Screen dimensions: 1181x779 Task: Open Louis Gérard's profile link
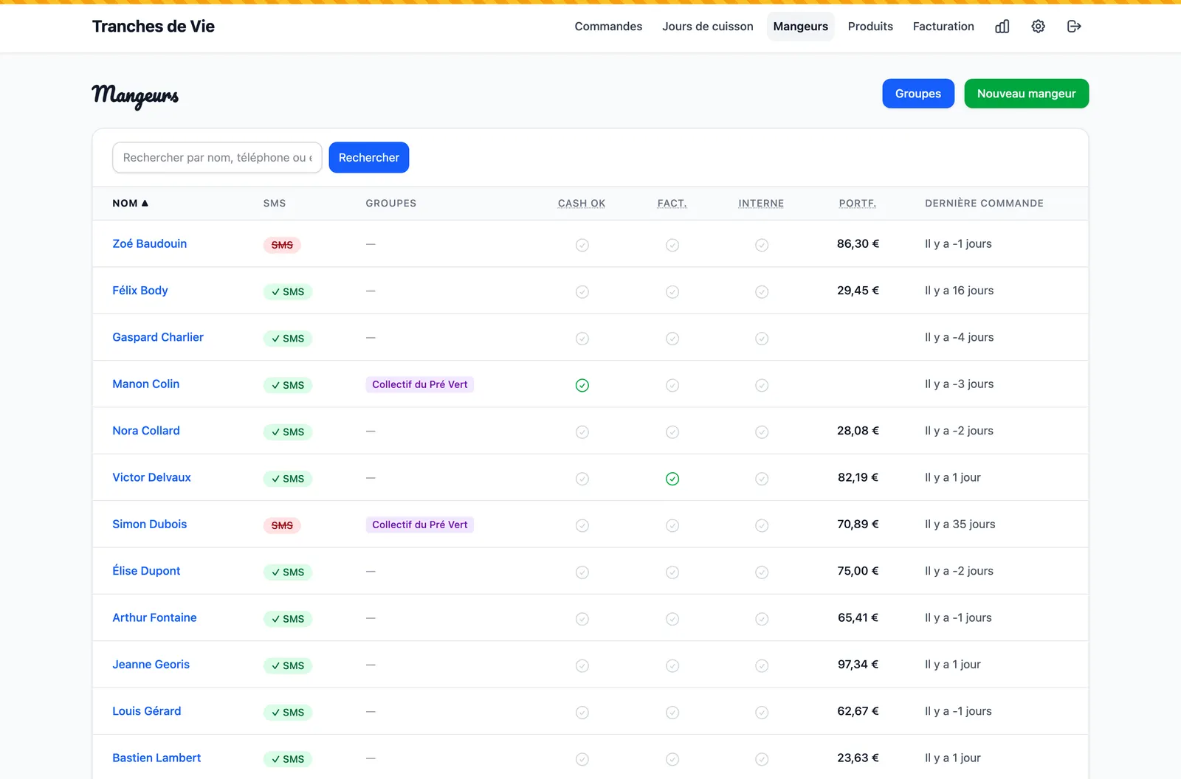click(147, 711)
